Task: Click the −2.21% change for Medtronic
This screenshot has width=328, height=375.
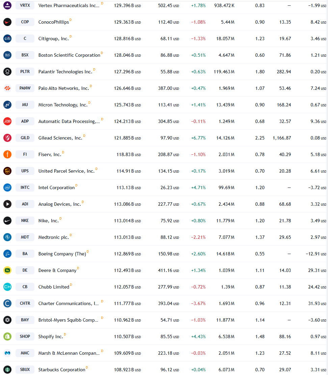Action: (x=198, y=237)
